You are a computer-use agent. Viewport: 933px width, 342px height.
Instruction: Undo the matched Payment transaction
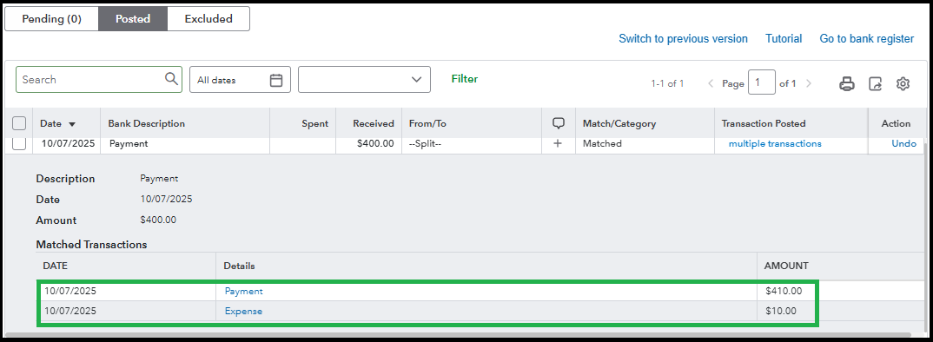(903, 143)
